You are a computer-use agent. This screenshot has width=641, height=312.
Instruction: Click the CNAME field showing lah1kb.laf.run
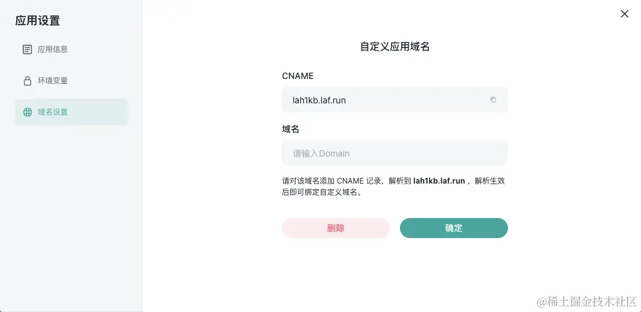pyautogui.click(x=395, y=100)
